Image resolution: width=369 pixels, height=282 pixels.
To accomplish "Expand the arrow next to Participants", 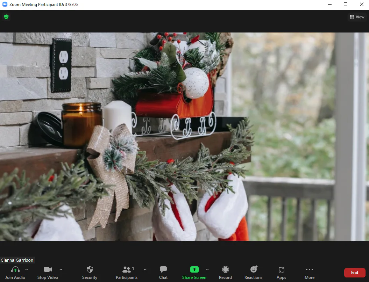I will [145, 269].
